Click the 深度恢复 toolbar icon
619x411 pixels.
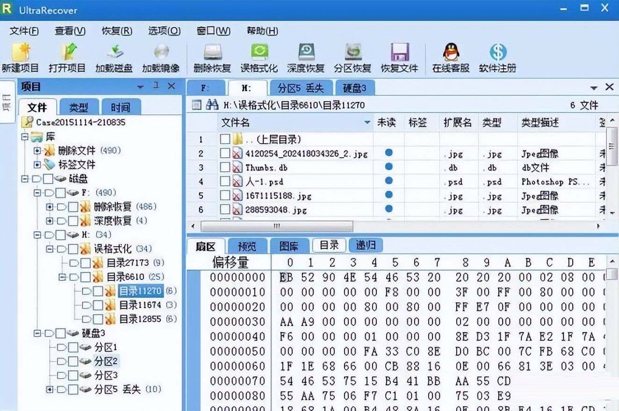tap(306, 52)
